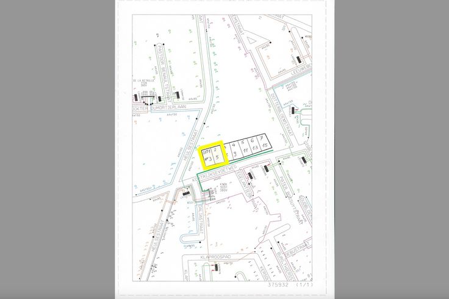The width and height of the screenshot is (449, 299).
Task: Select lot number 7 on the map
Action: [x=260, y=139]
